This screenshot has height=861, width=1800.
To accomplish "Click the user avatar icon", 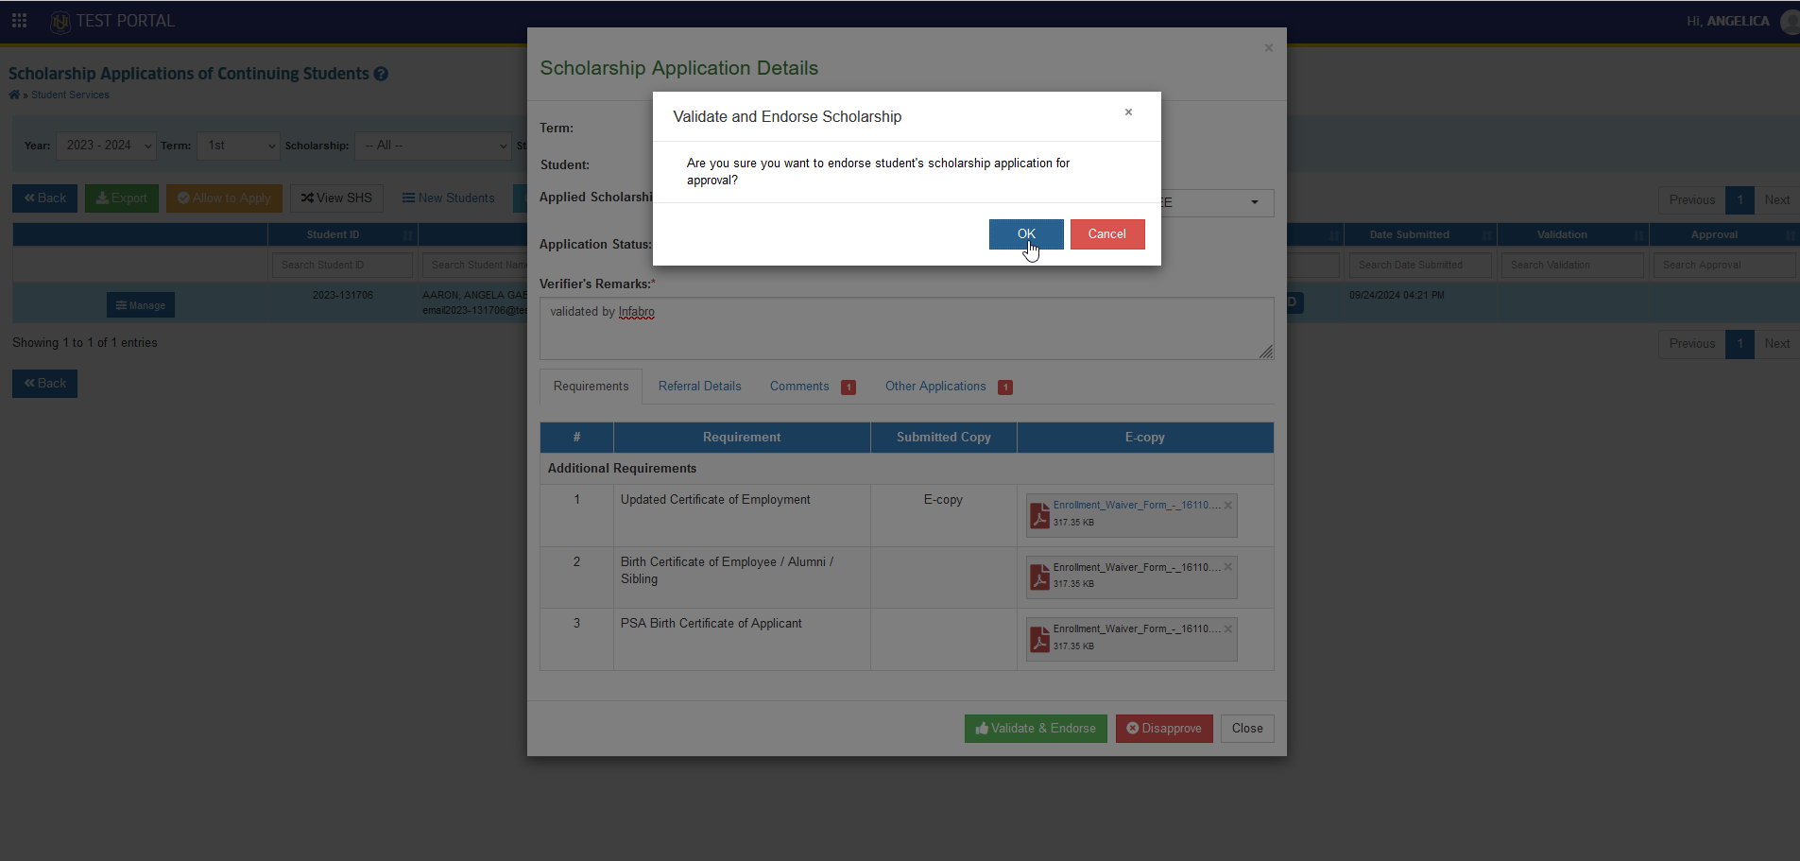I will click(x=1790, y=21).
